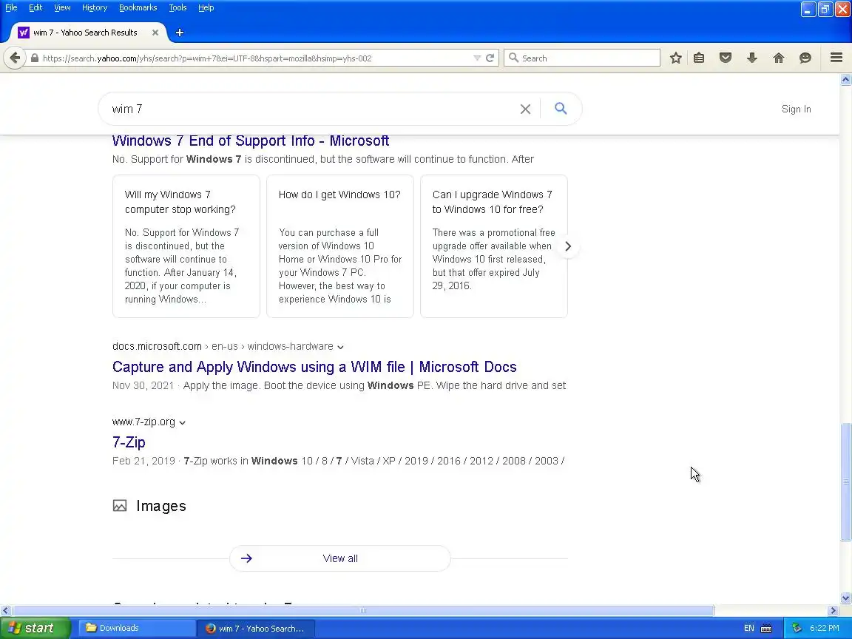Open Downloads via the down arrow icon
Viewport: 852px width, 639px height.
click(752, 58)
